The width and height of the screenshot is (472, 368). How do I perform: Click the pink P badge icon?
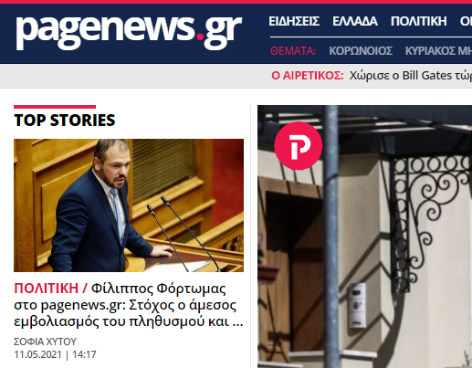click(299, 146)
